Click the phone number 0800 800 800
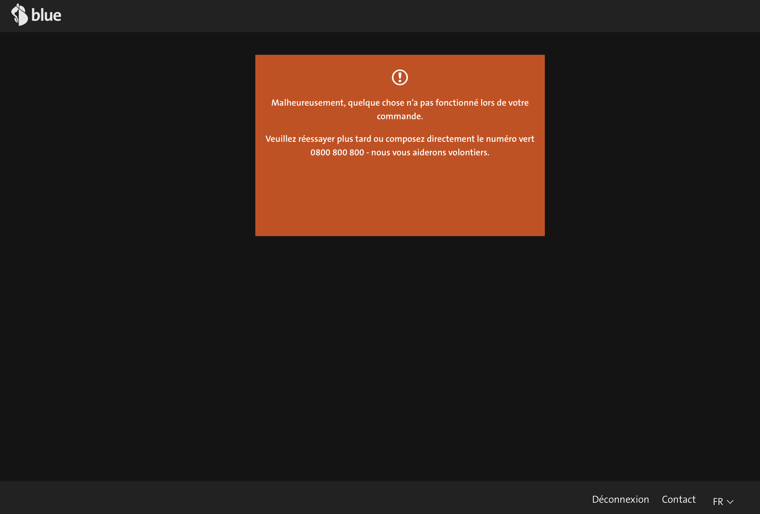Viewport: 760px width, 514px height. pyautogui.click(x=337, y=153)
